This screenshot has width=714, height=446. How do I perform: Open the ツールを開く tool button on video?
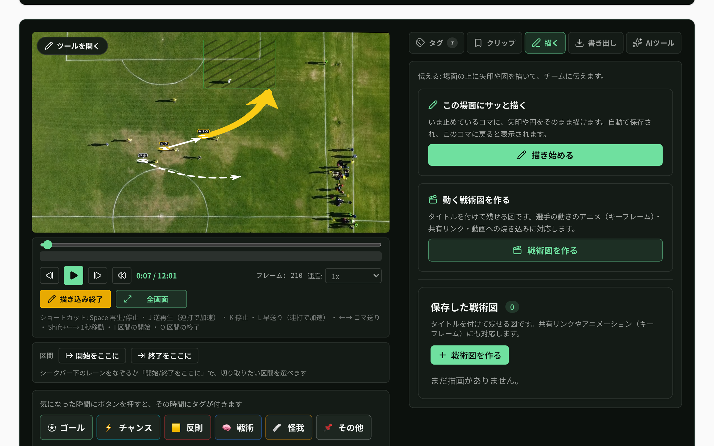(72, 46)
